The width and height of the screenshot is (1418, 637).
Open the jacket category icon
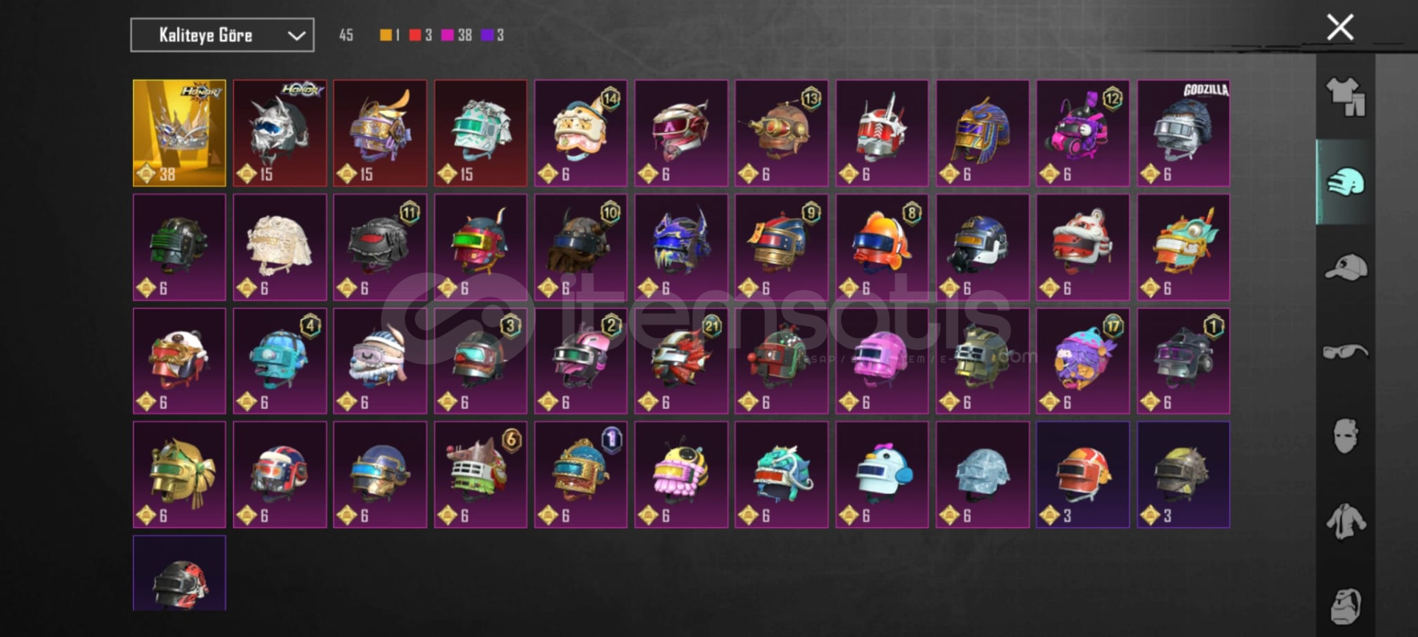[x=1346, y=521]
